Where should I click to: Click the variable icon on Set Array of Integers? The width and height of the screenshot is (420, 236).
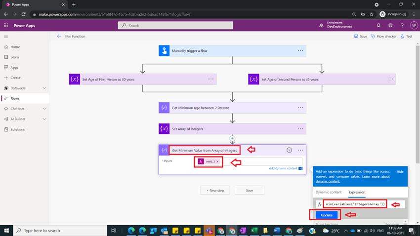164,129
